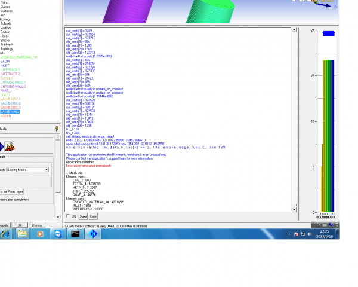Select Surfaces in the model tree
The image size is (358, 287).
coord(7,11)
